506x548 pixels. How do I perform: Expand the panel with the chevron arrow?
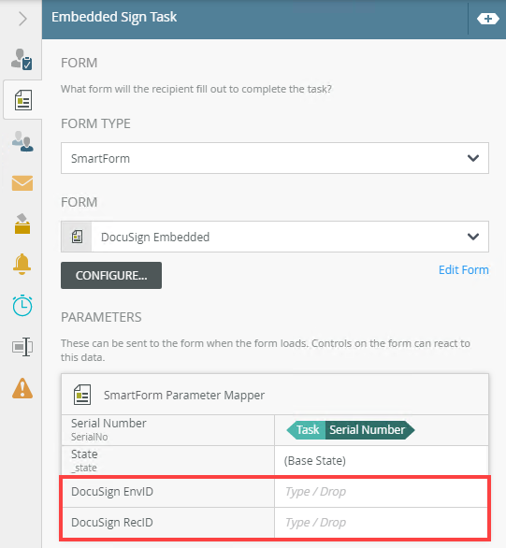pyautogui.click(x=22, y=19)
